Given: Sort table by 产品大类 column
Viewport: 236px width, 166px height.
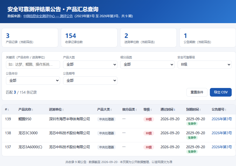Looking at the screenshot, I should [105, 110].
